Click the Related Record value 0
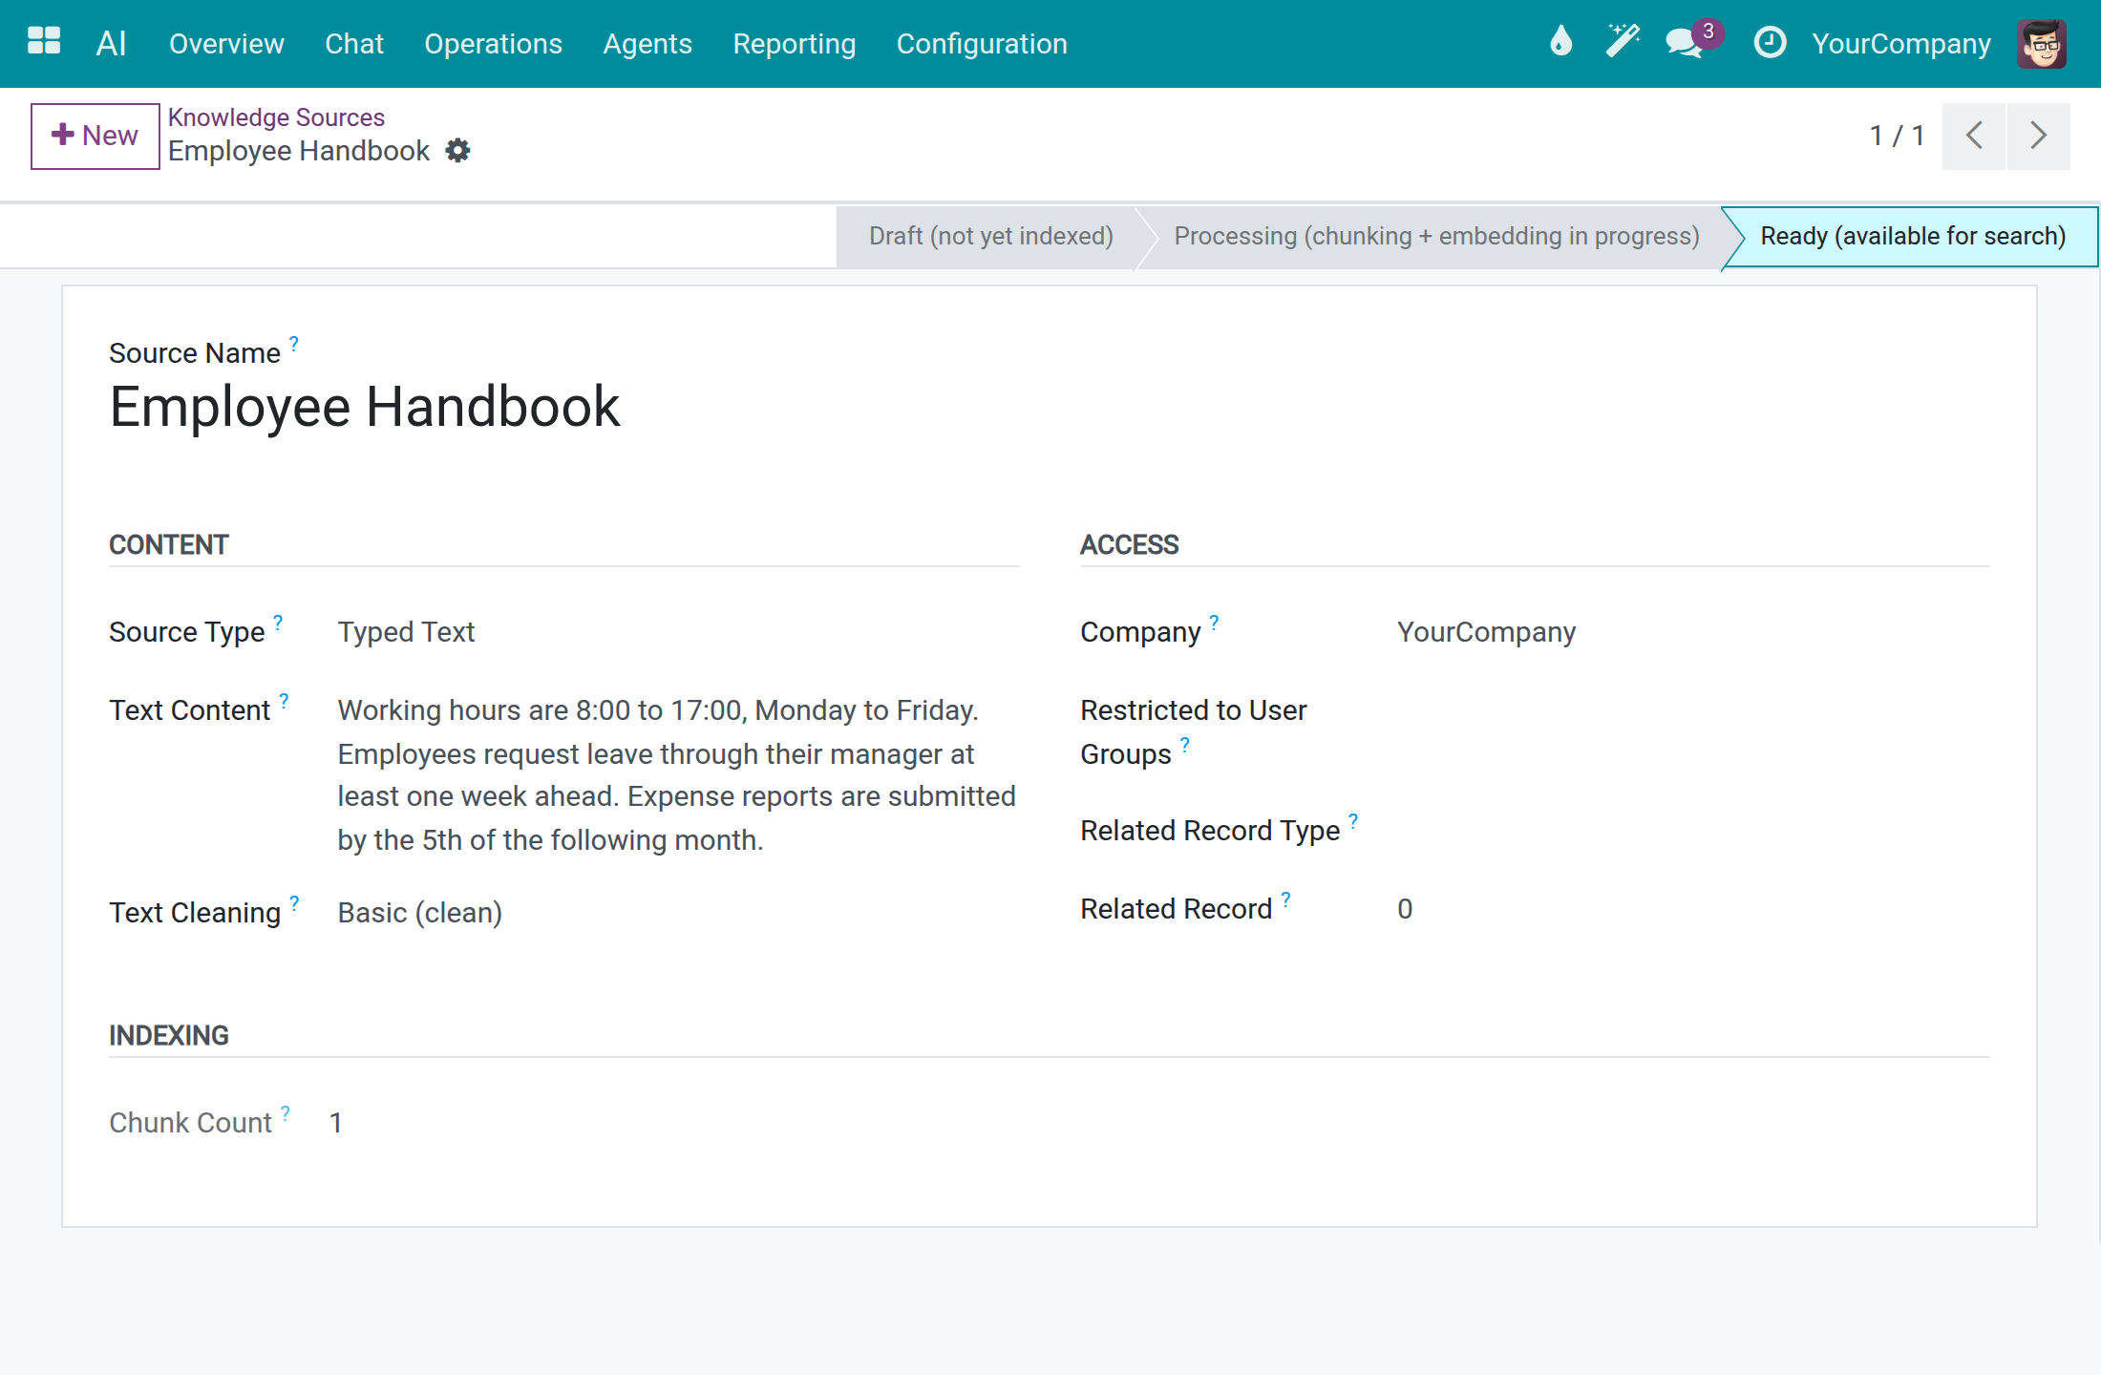Image resolution: width=2101 pixels, height=1375 pixels. click(1405, 909)
